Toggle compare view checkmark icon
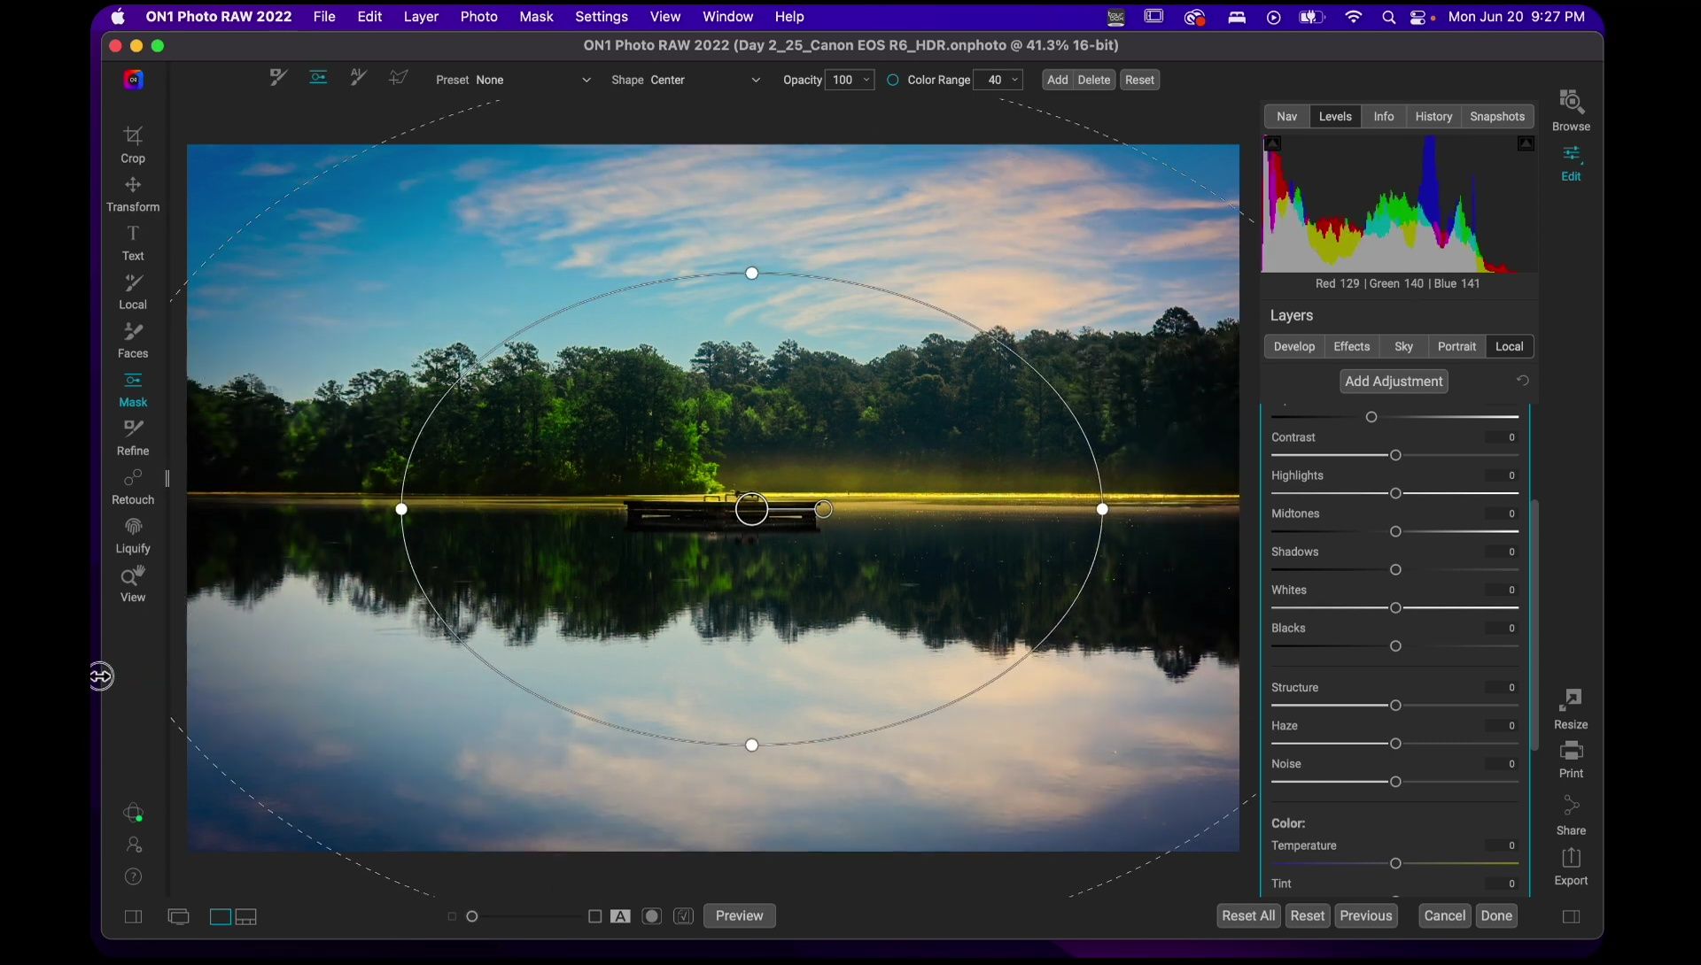The height and width of the screenshot is (965, 1701). click(683, 916)
